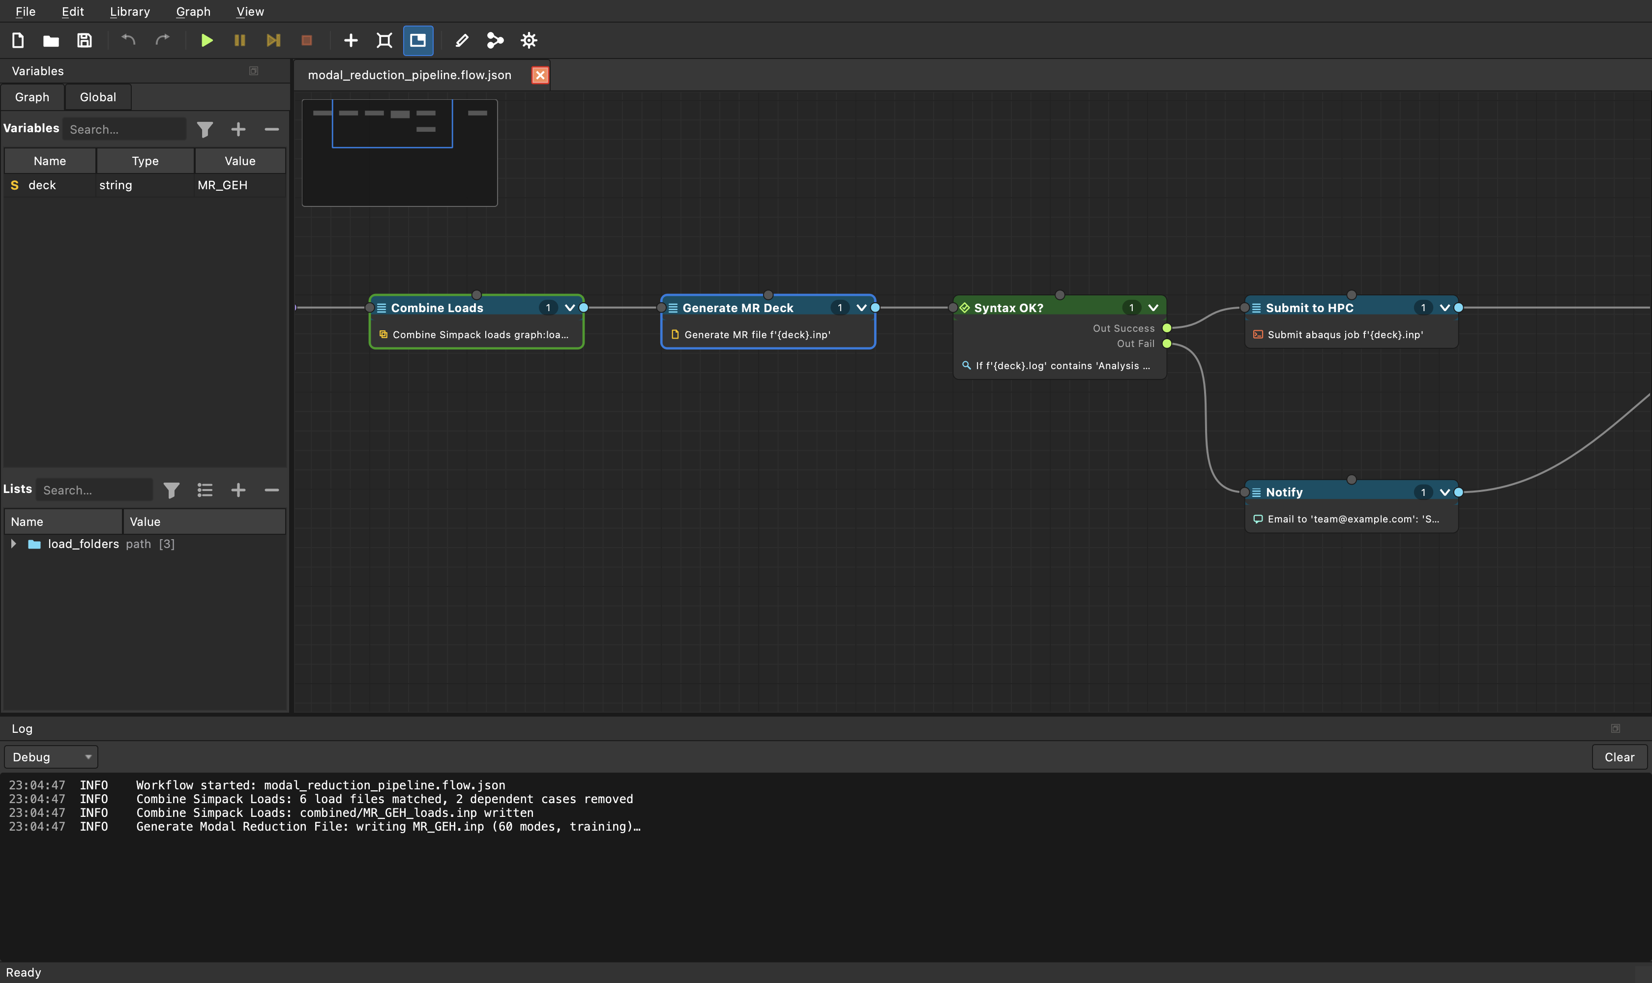This screenshot has height=983, width=1652.
Task: Clear the log output
Action: [1620, 757]
